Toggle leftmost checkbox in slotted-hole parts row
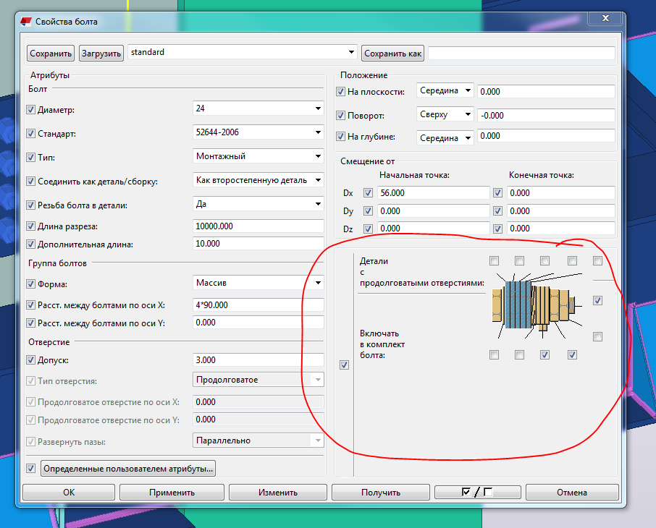 (x=494, y=260)
